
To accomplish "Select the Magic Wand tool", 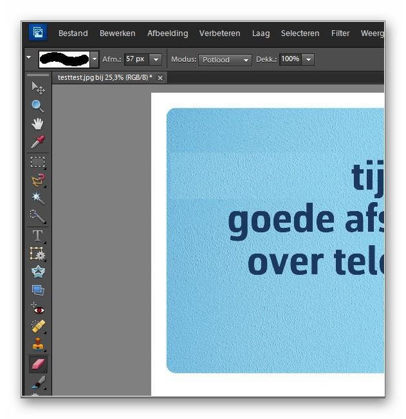I will coord(38,198).
